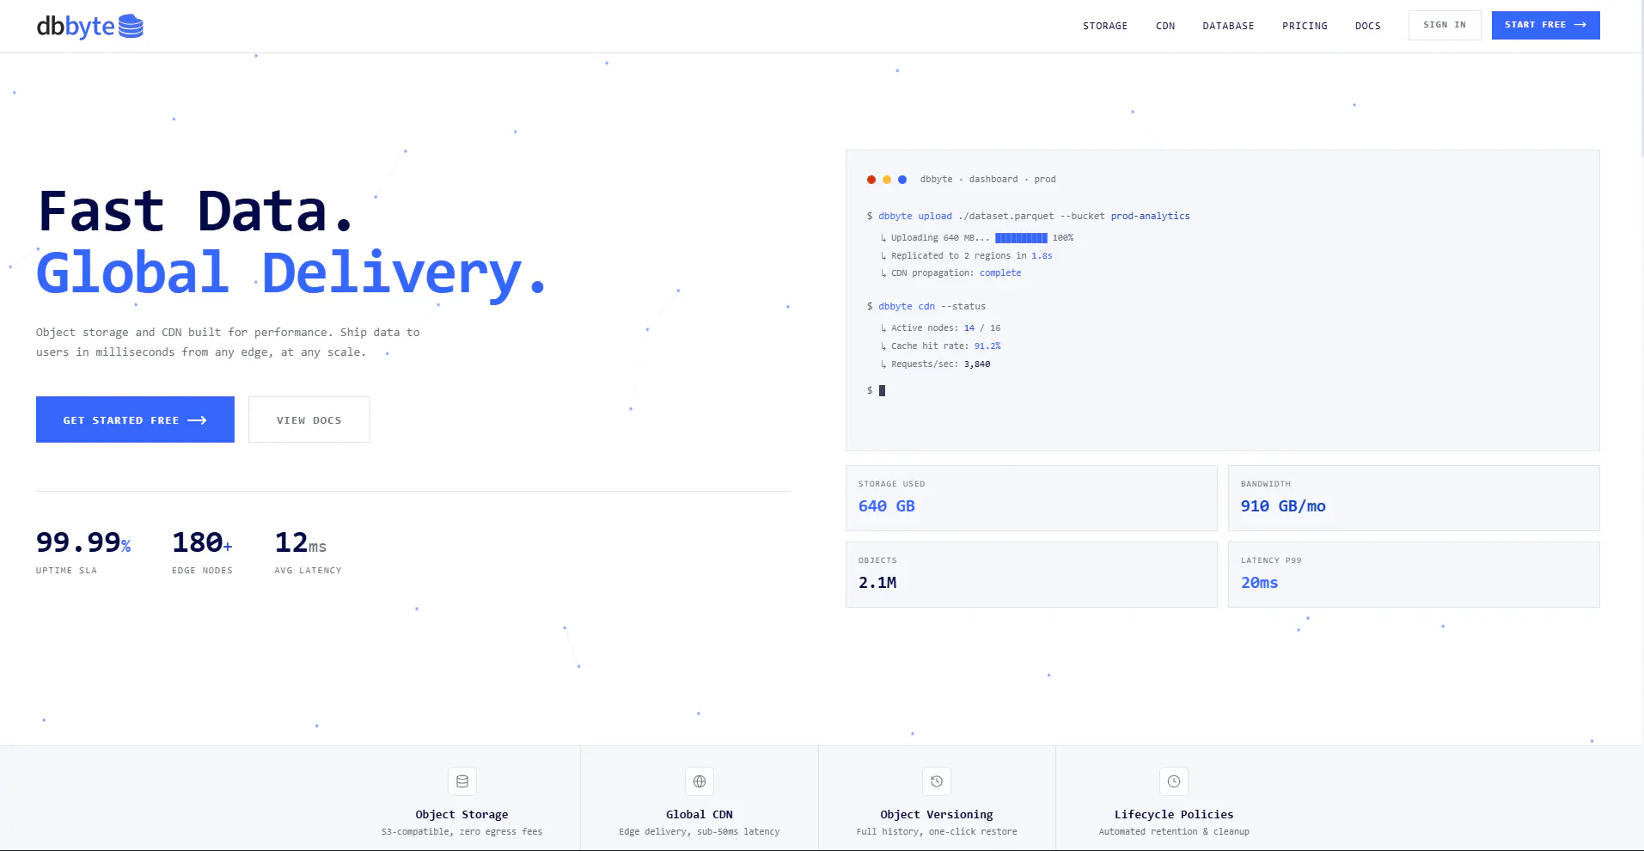
Task: Click the Object Storage feature title
Action: click(462, 814)
